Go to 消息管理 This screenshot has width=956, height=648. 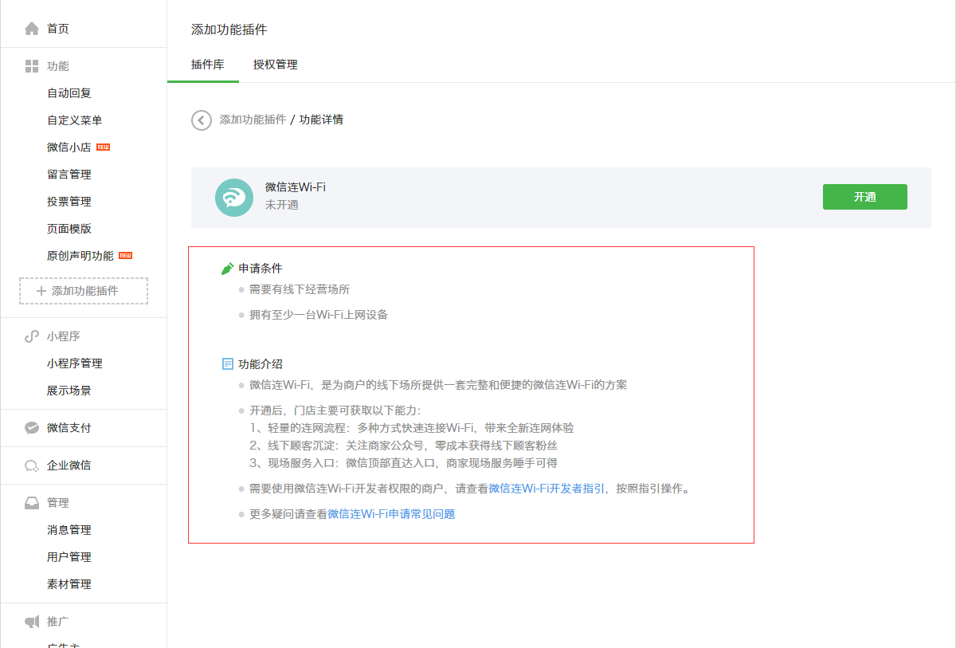(69, 530)
